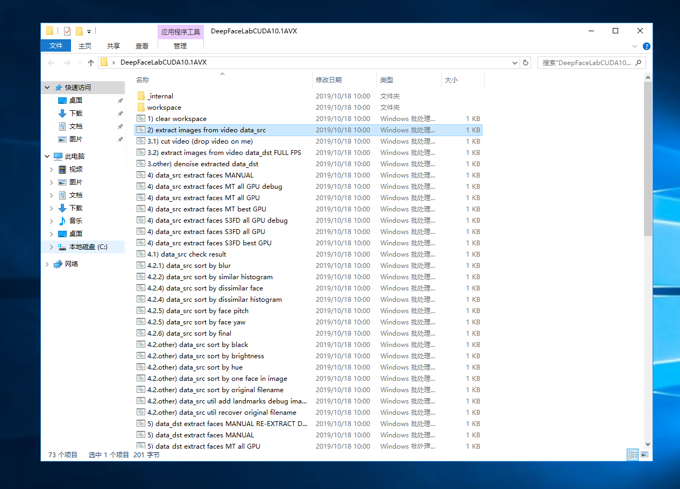Click the pin icon next to 桌面 in Quick access
The height and width of the screenshot is (489, 680).
120,101
